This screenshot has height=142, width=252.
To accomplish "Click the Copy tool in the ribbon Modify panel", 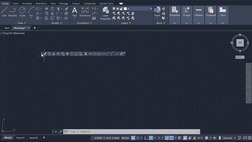I will (46, 13).
